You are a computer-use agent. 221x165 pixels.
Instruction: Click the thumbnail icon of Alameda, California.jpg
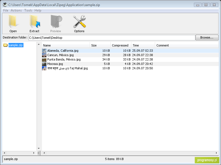point(44,51)
